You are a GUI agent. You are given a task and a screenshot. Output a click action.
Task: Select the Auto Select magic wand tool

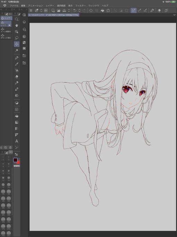(17, 50)
